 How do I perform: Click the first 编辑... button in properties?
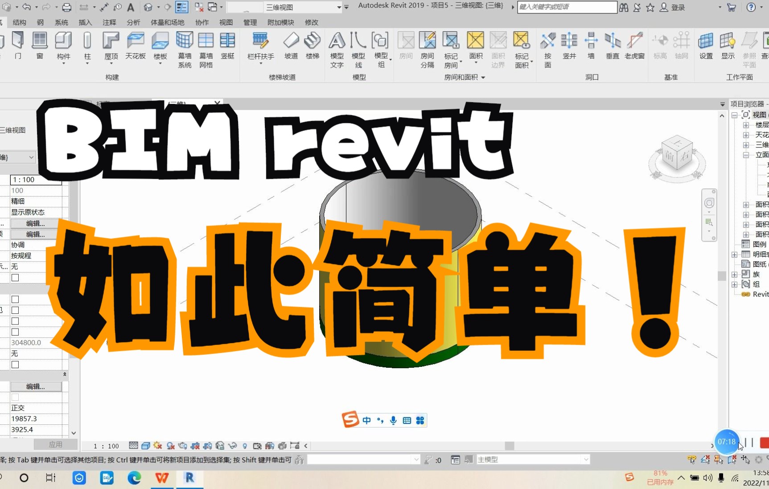(36, 223)
